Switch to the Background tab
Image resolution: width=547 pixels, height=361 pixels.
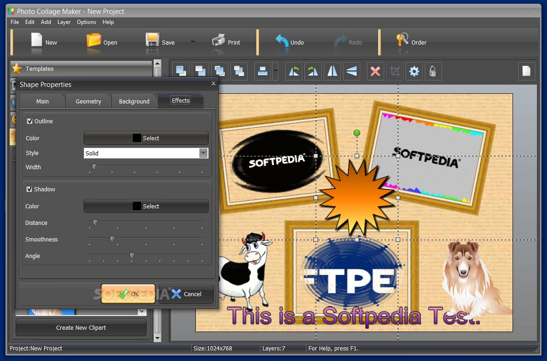[134, 101]
